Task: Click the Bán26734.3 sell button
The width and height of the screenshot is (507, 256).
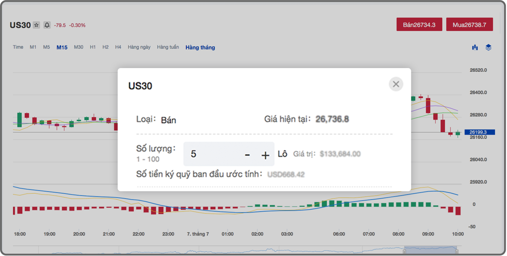Action: (x=419, y=24)
